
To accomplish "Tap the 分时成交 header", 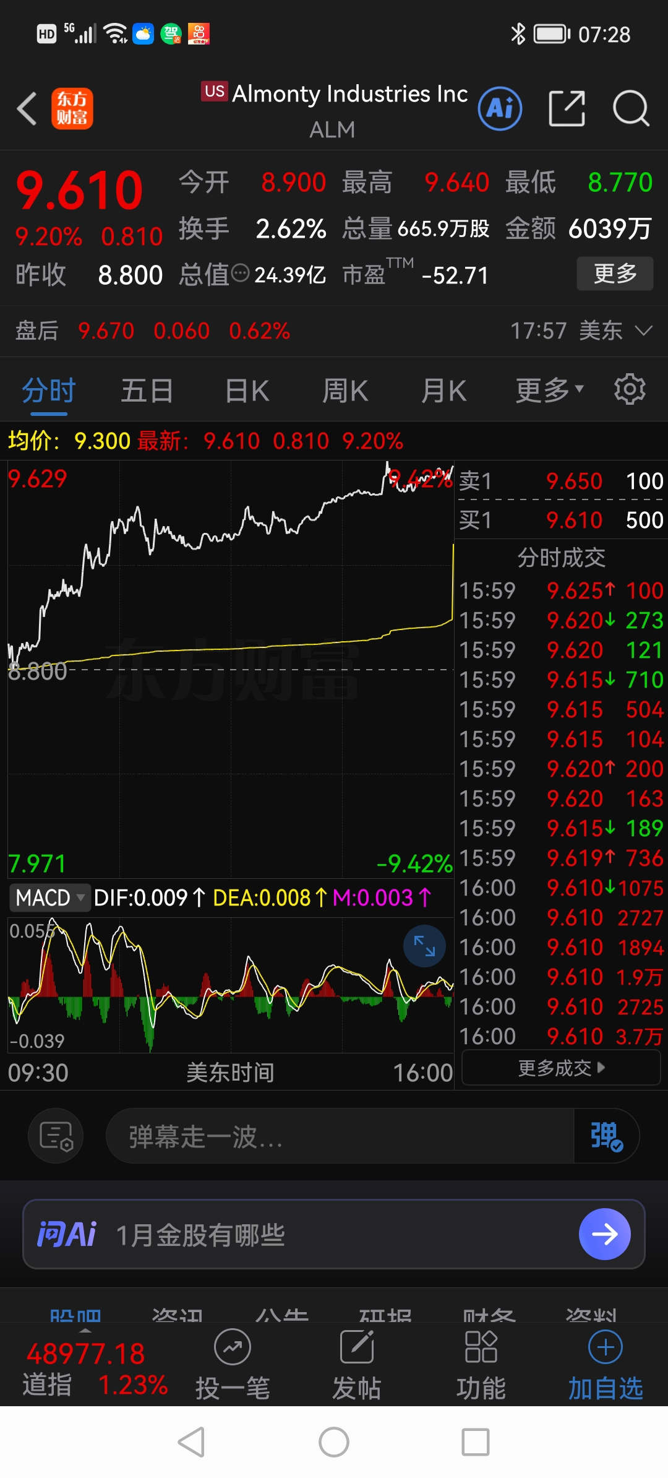I will 561,558.
